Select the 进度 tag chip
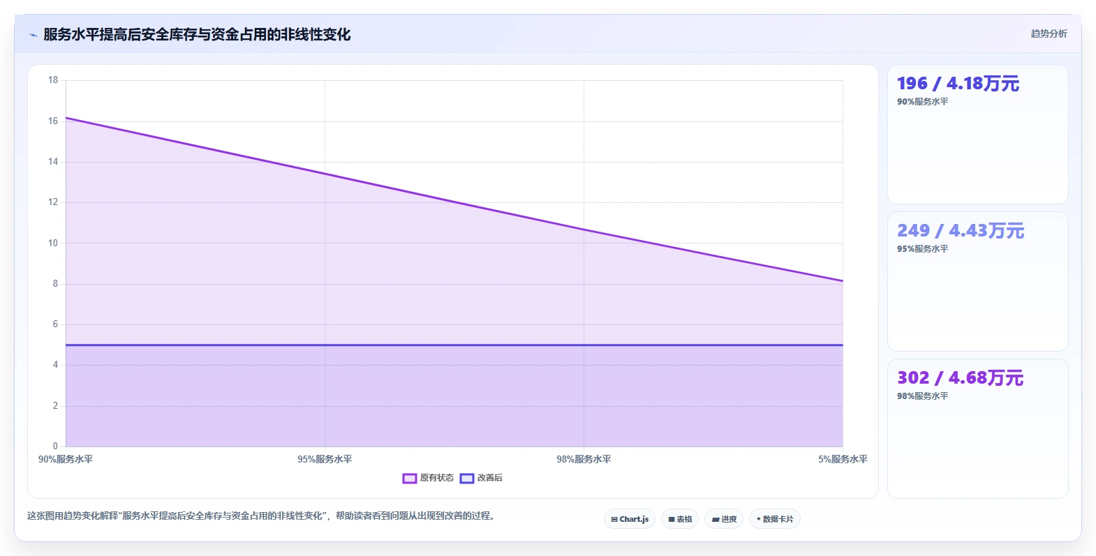 (724, 519)
